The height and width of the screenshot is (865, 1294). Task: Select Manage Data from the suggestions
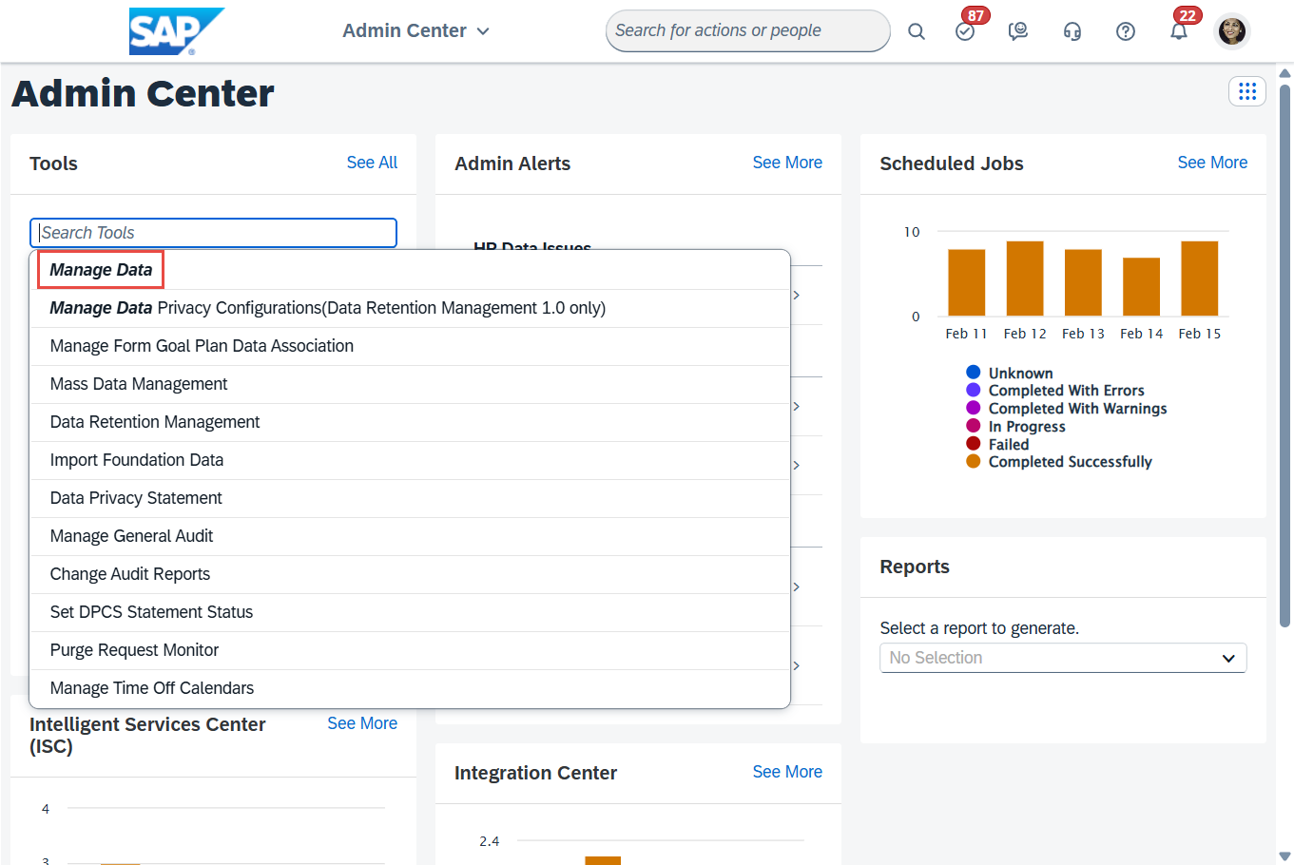[x=101, y=270]
